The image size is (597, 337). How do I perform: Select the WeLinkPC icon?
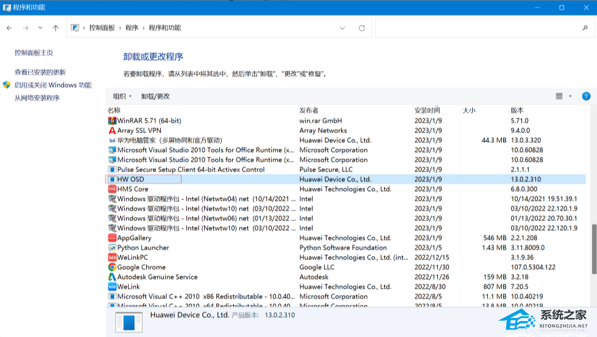(112, 257)
